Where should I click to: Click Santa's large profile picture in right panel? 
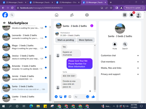[120, 28]
